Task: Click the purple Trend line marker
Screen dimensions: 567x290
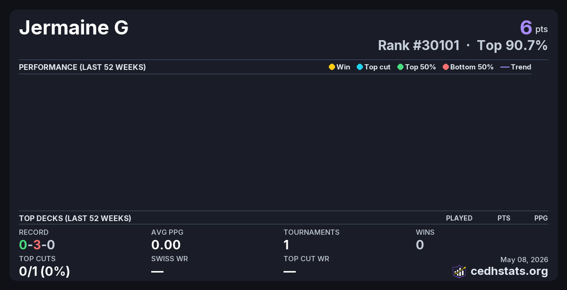Action: click(505, 67)
